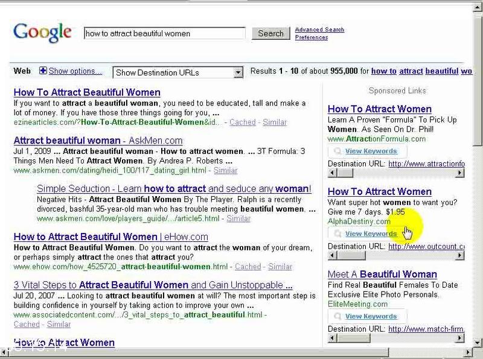Click the Web label in results bar
Viewport: 483px width, 359px height.
point(22,71)
